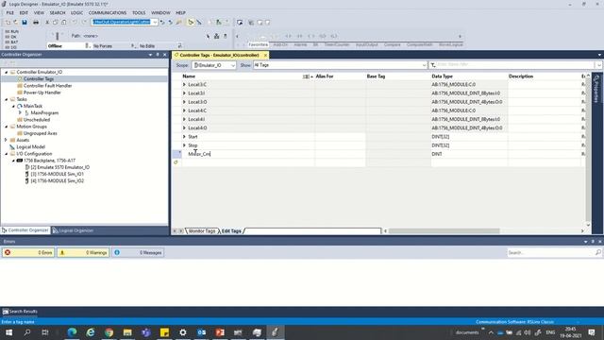The width and height of the screenshot is (604, 340).
Task: Click the Who Active network icon beside Path
Action: tap(216, 36)
